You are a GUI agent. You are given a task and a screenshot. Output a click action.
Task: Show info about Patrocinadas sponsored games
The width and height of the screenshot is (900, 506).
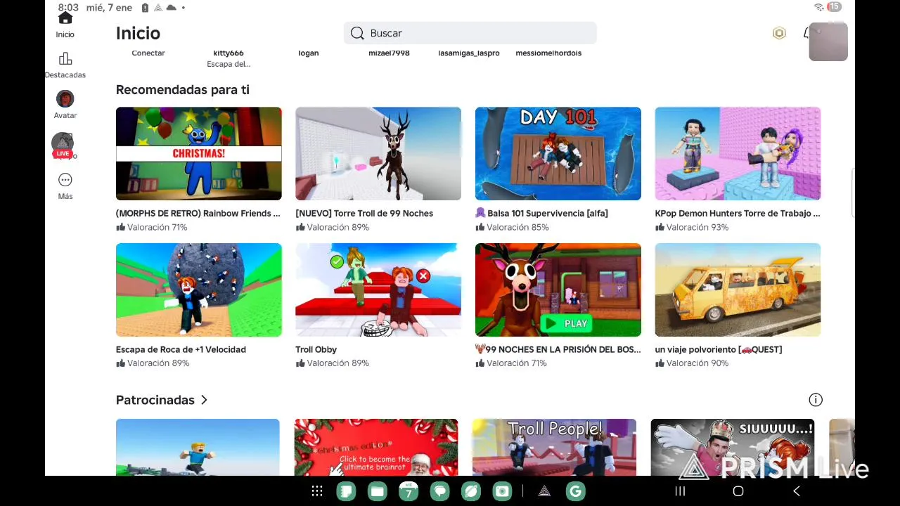(816, 400)
